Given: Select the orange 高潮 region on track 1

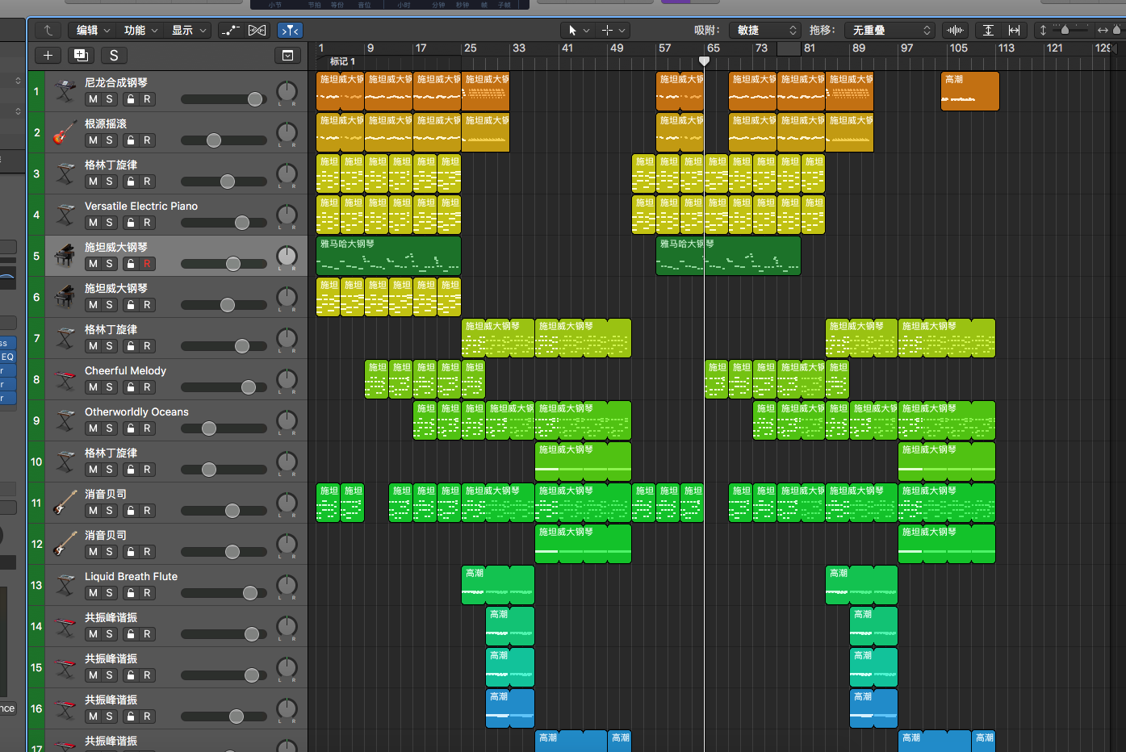Looking at the screenshot, I should tap(970, 91).
